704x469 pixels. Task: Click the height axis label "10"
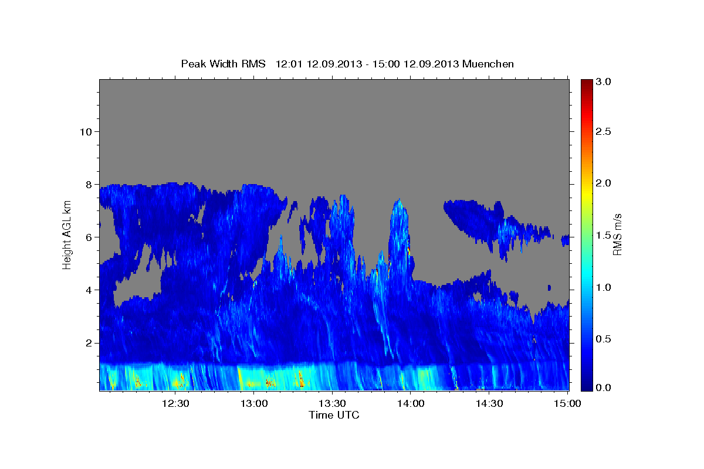click(86, 131)
